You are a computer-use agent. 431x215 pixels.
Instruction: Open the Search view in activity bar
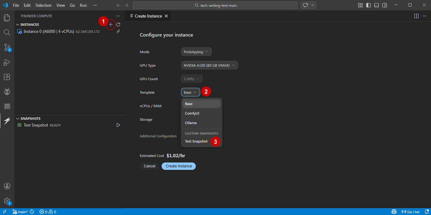(7, 33)
